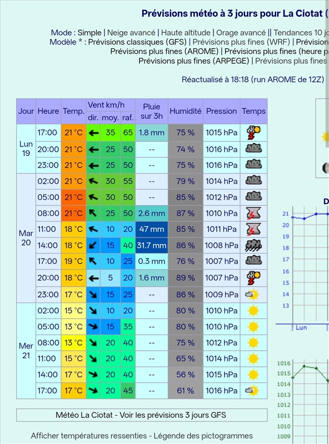Click the partly cloudy icon at Mer 17:00
This screenshot has height=444, width=329.
pyautogui.click(x=252, y=391)
